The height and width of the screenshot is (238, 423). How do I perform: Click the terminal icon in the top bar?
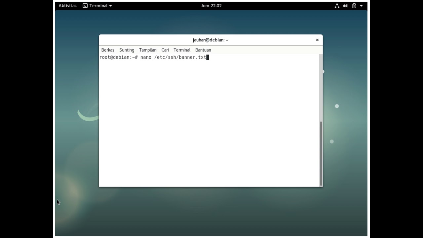pos(85,6)
